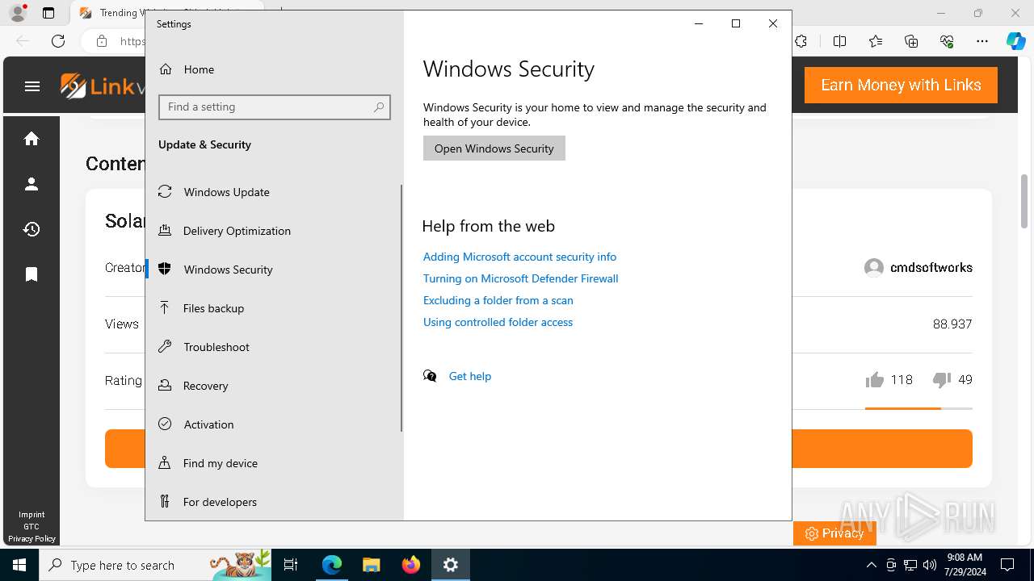Open the volume control in system tray
Screen dimensions: 1034x581
(930, 565)
